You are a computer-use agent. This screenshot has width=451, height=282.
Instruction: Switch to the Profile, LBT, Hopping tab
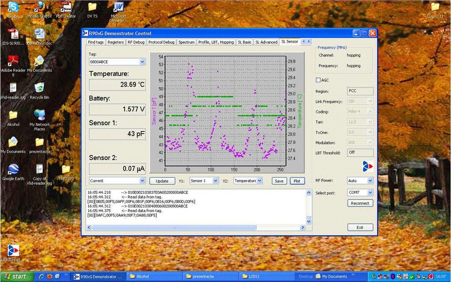[x=216, y=42]
